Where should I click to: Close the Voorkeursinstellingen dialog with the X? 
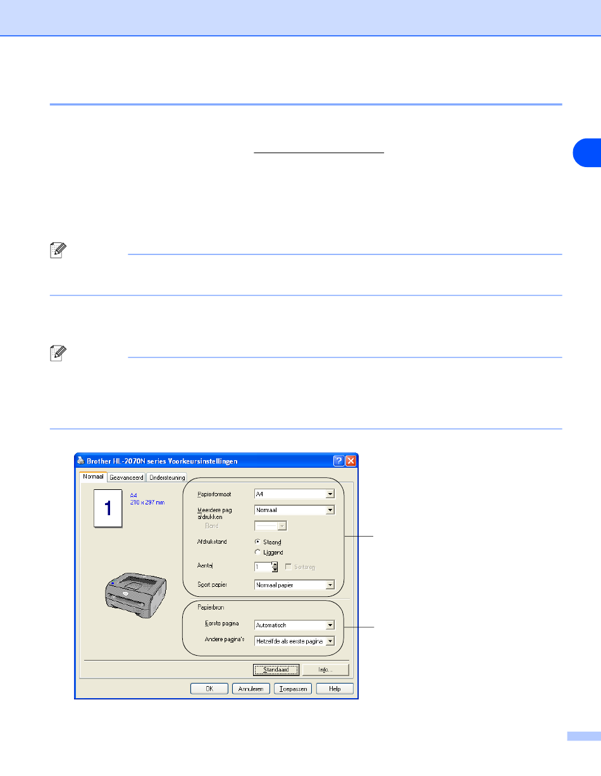click(350, 461)
